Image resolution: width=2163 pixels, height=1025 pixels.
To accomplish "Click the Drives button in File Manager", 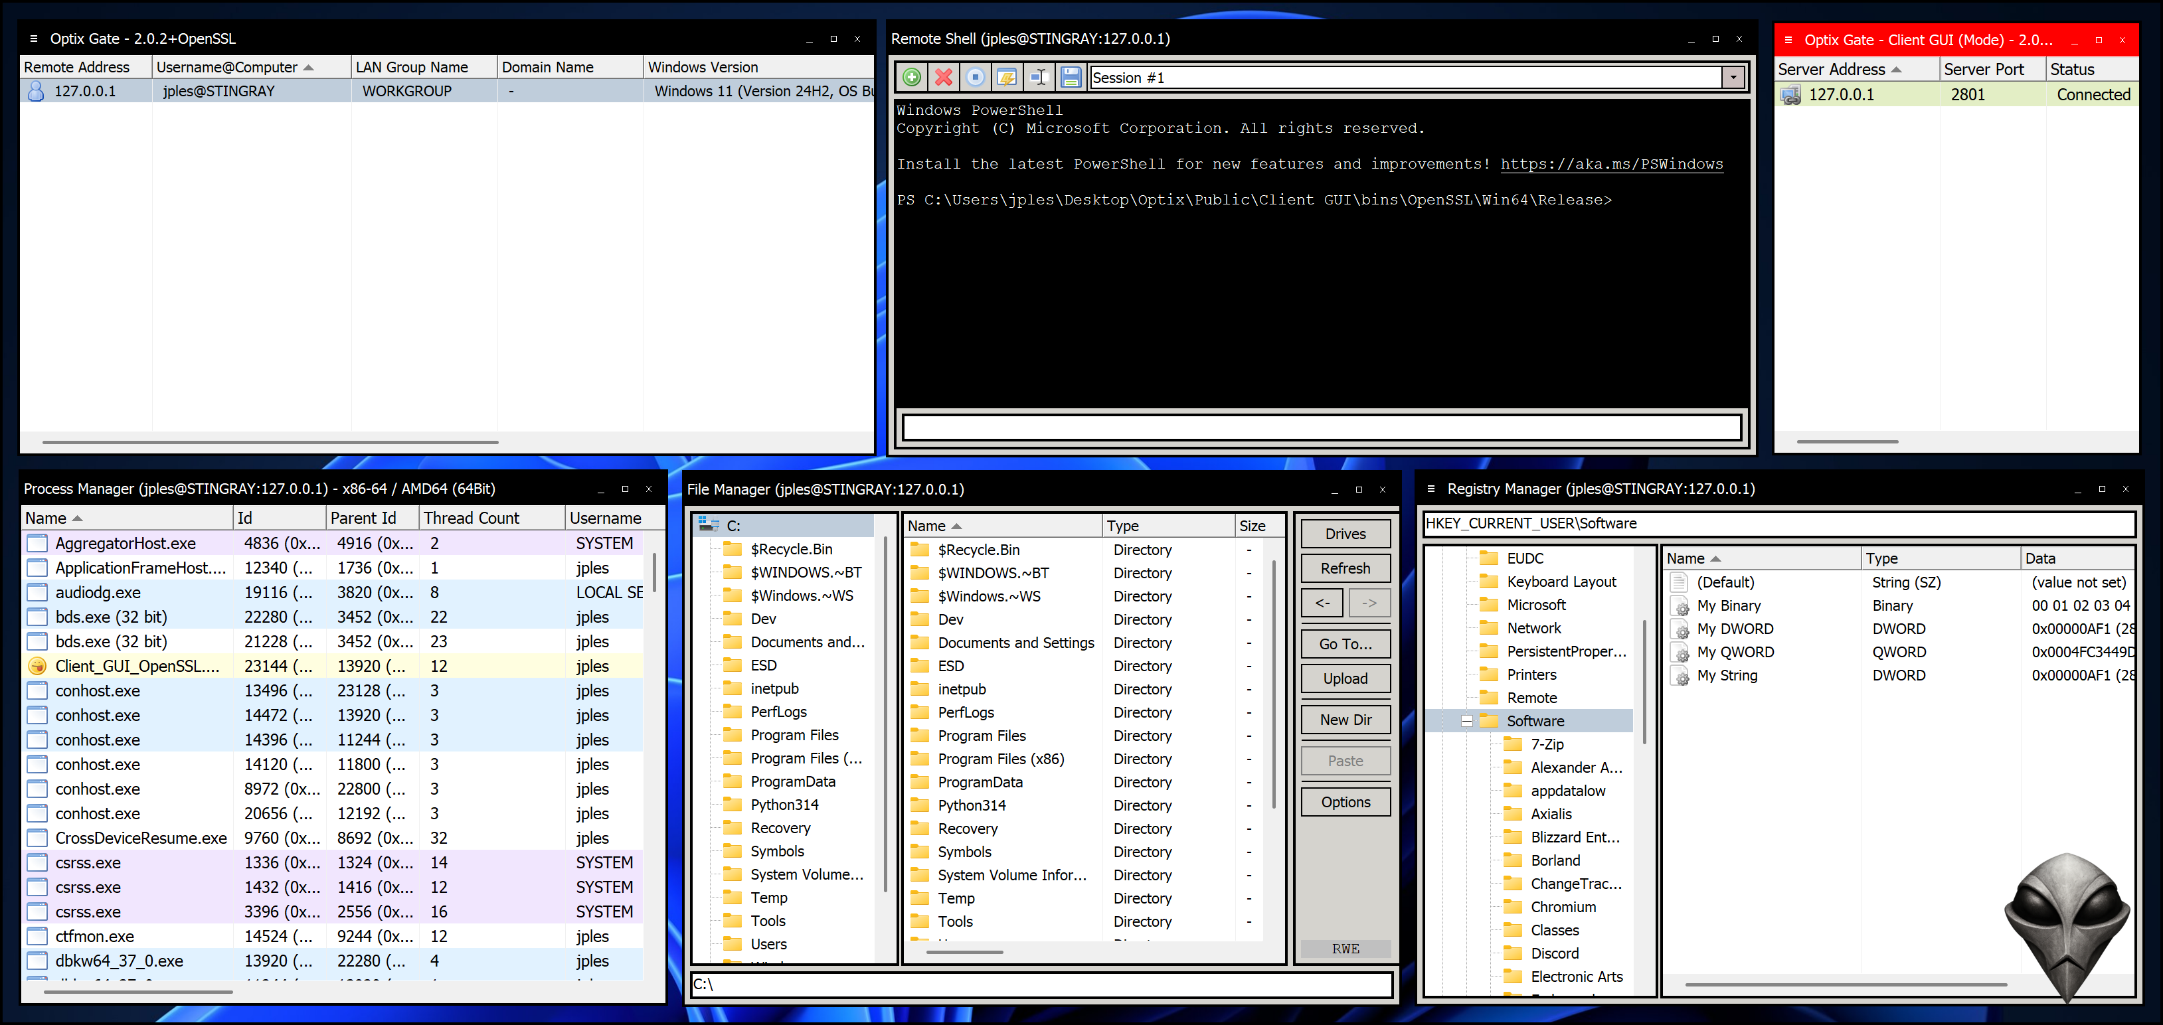I will point(1345,534).
